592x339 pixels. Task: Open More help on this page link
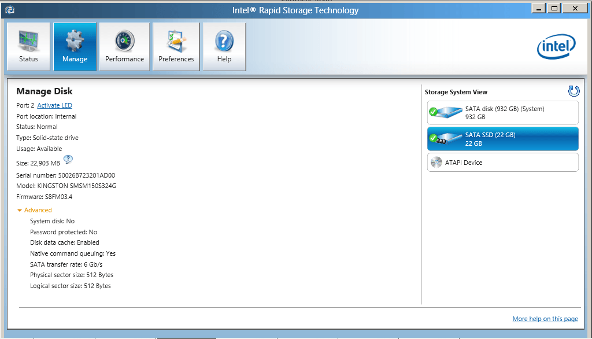point(545,319)
